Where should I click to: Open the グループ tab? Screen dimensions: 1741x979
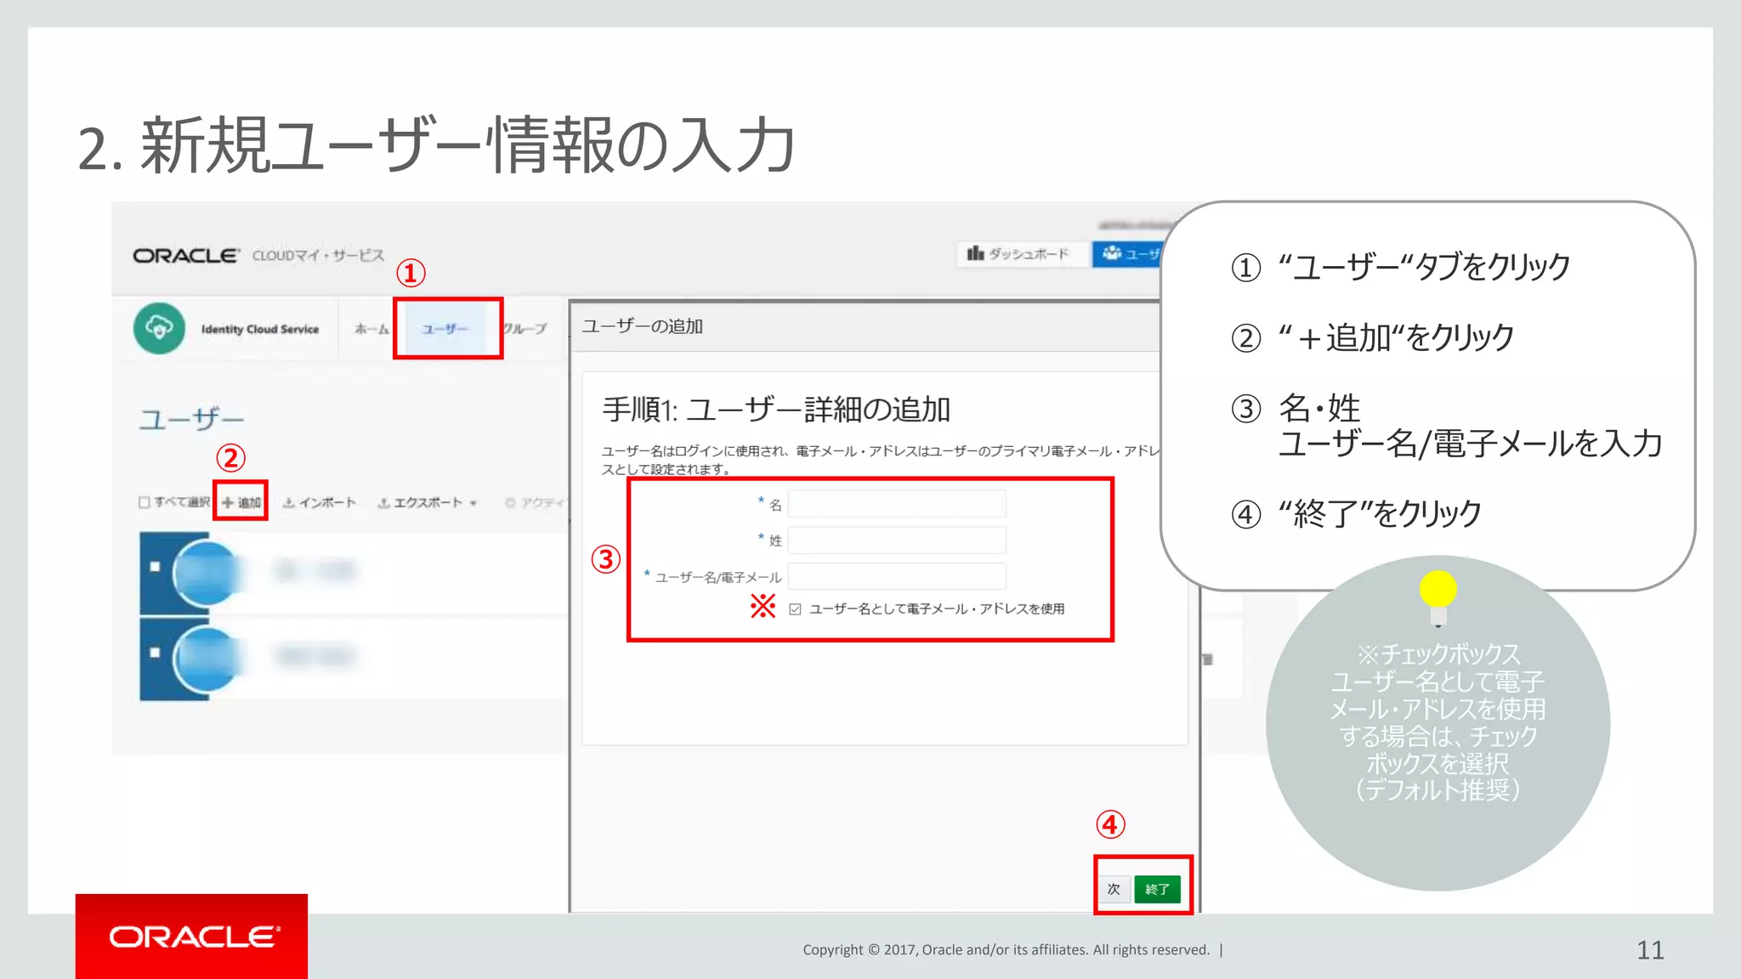pyautogui.click(x=525, y=329)
